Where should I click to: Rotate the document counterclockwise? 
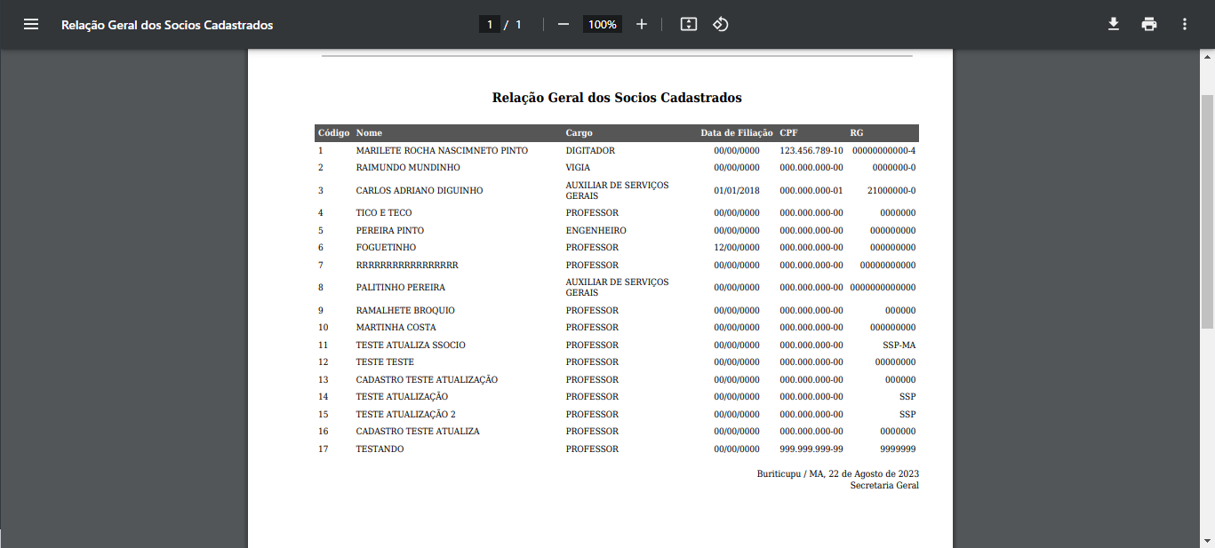coord(721,25)
